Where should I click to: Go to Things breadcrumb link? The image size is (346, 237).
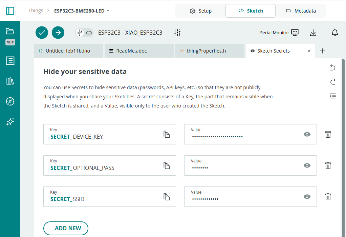pyautogui.click(x=36, y=11)
